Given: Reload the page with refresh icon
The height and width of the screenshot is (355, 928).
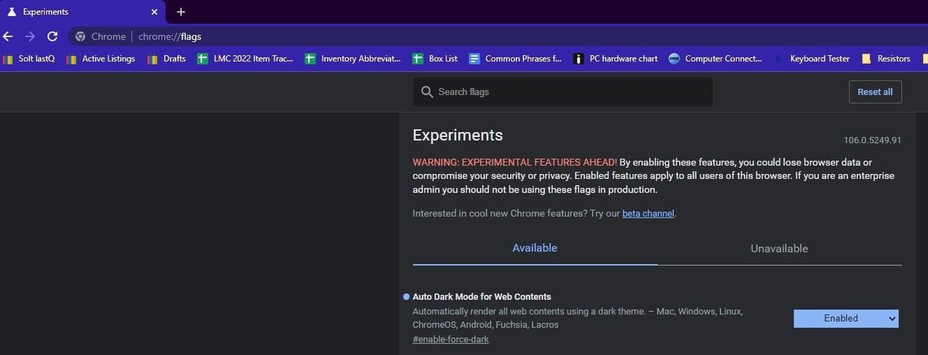Looking at the screenshot, I should [x=52, y=36].
